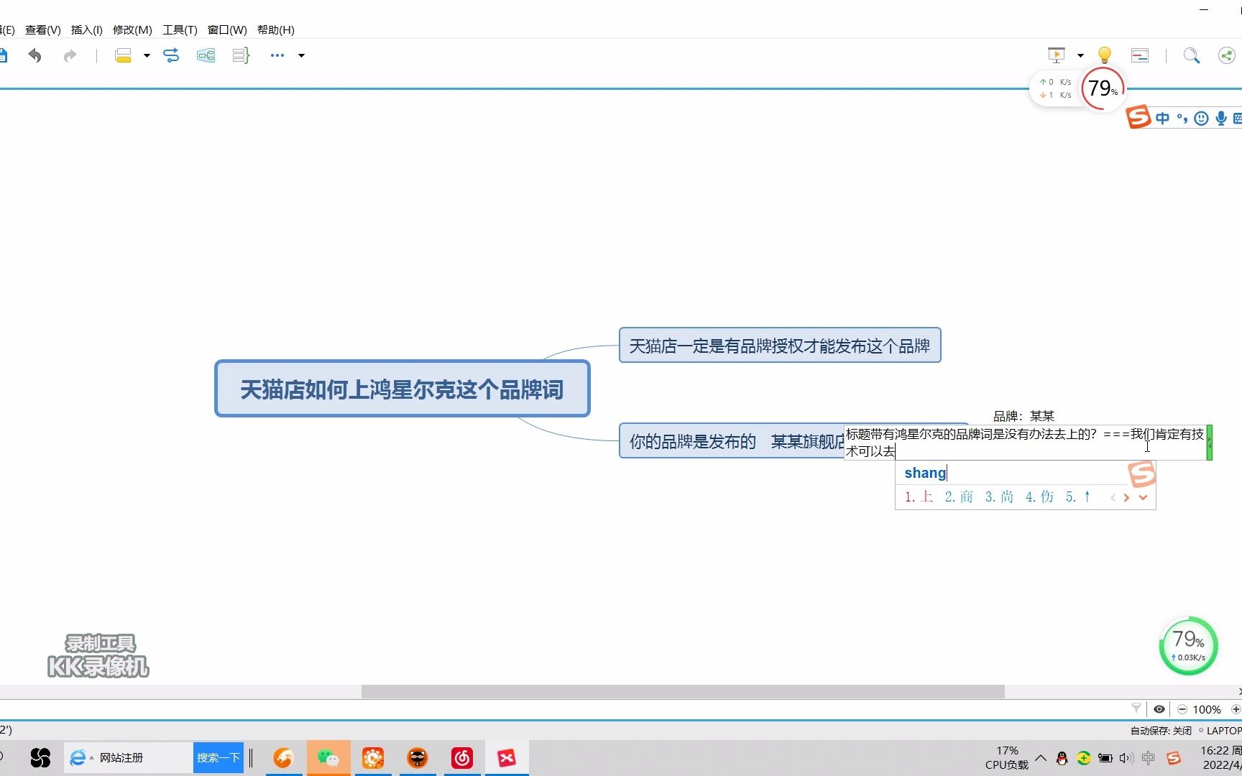The height and width of the screenshot is (776, 1242).
Task: Click the horizontal scrollbar thumb
Action: 683,691
